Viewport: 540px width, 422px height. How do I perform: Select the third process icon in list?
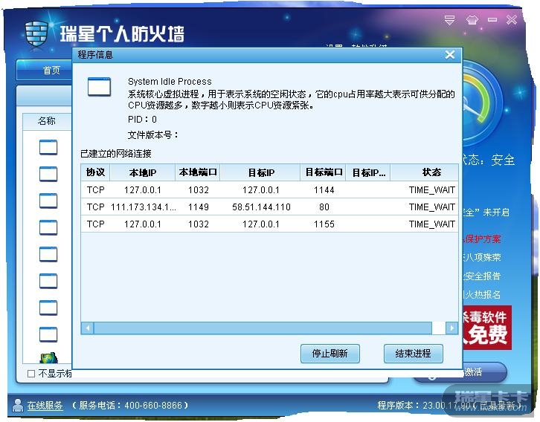tap(48, 201)
